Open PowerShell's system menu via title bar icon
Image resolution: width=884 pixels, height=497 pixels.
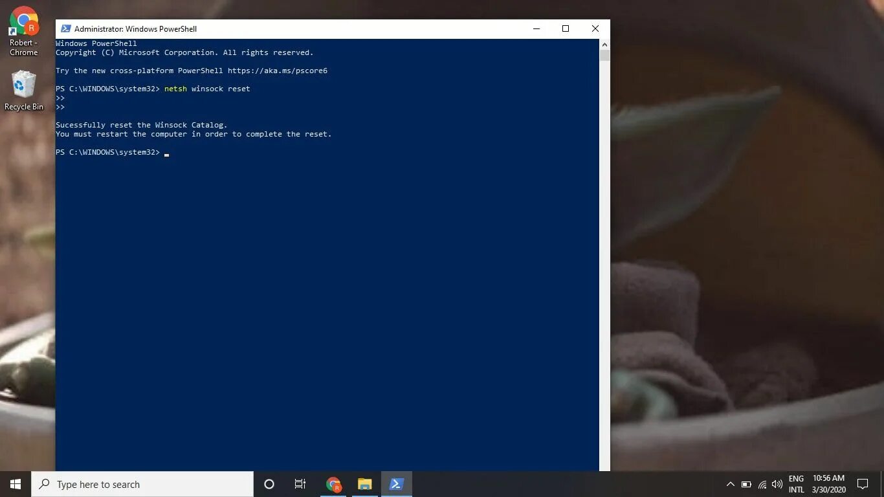coord(65,28)
